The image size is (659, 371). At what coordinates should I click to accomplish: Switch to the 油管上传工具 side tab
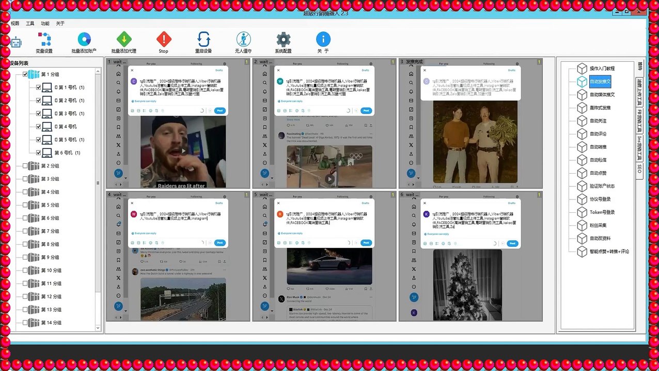639,91
